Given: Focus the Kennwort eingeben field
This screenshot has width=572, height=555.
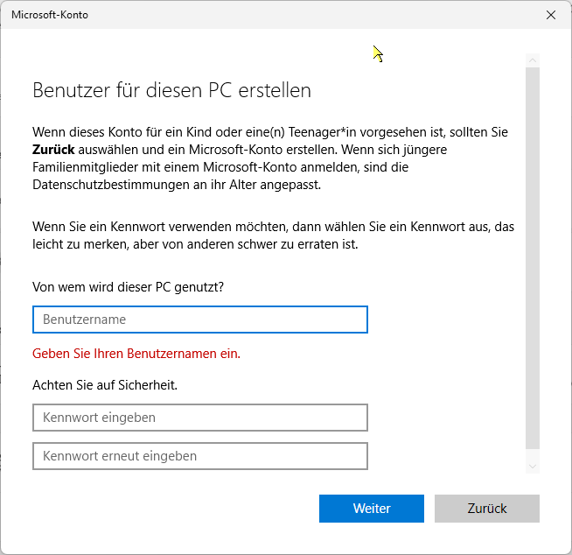Looking at the screenshot, I should tap(199, 418).
